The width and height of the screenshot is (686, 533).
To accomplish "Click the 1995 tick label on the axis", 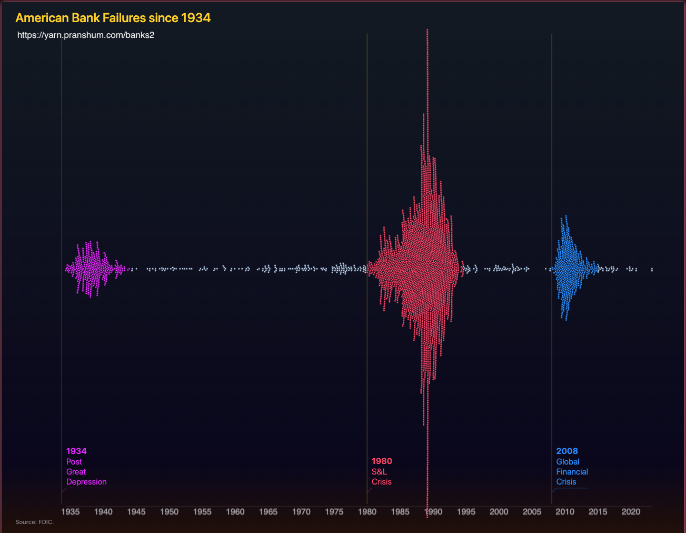I will click(466, 511).
